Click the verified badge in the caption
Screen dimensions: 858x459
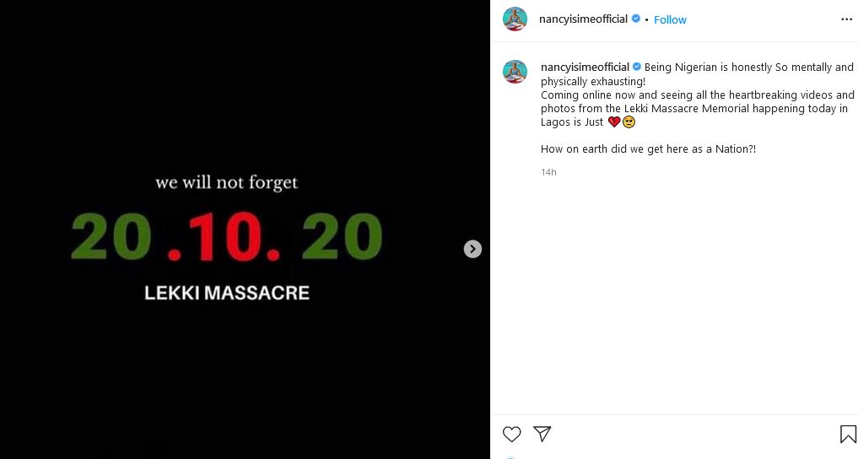click(x=637, y=67)
